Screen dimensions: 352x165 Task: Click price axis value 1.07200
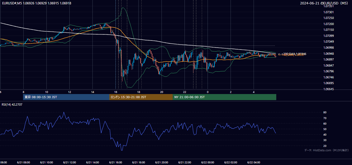(329, 24)
